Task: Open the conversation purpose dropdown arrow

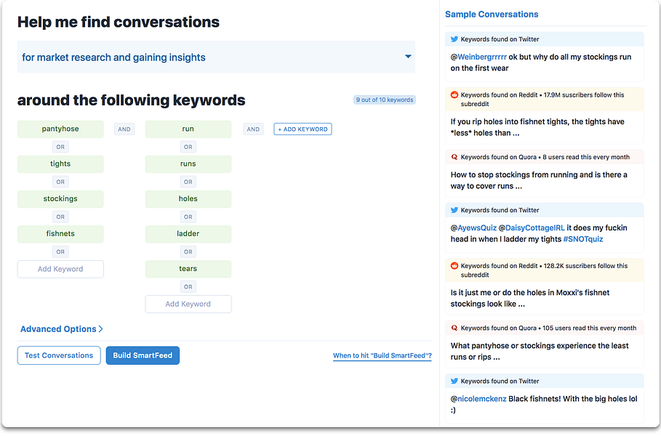Action: click(x=408, y=57)
